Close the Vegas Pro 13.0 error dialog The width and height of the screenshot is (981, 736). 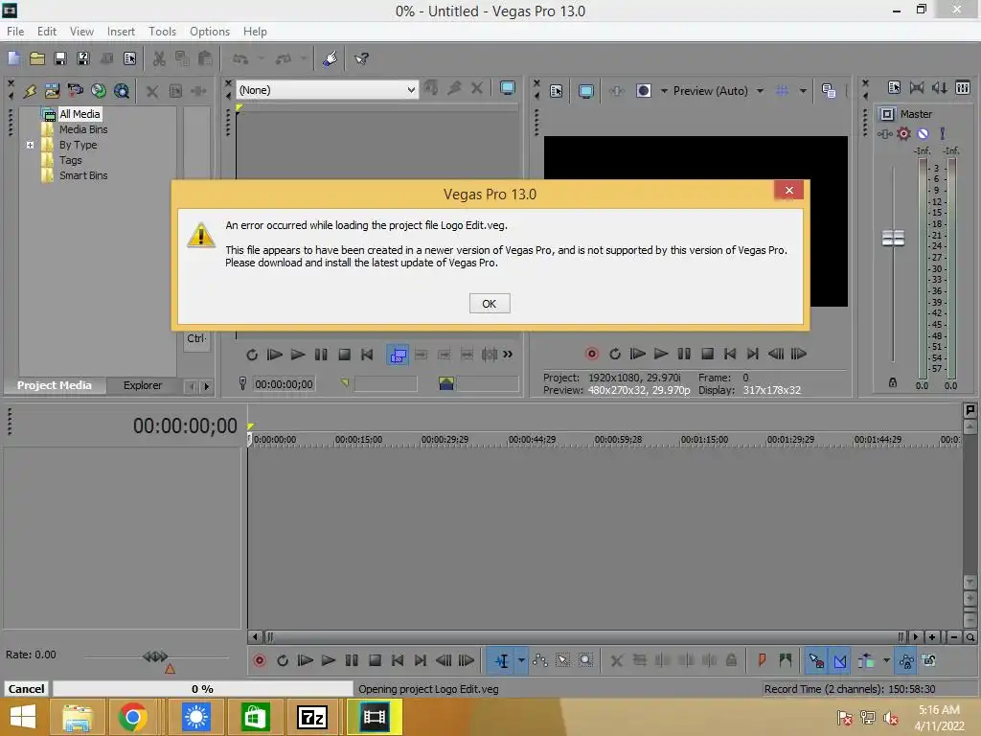click(x=789, y=191)
